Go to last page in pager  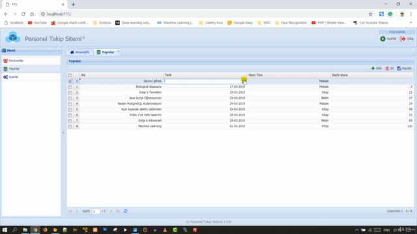[x=118, y=211]
